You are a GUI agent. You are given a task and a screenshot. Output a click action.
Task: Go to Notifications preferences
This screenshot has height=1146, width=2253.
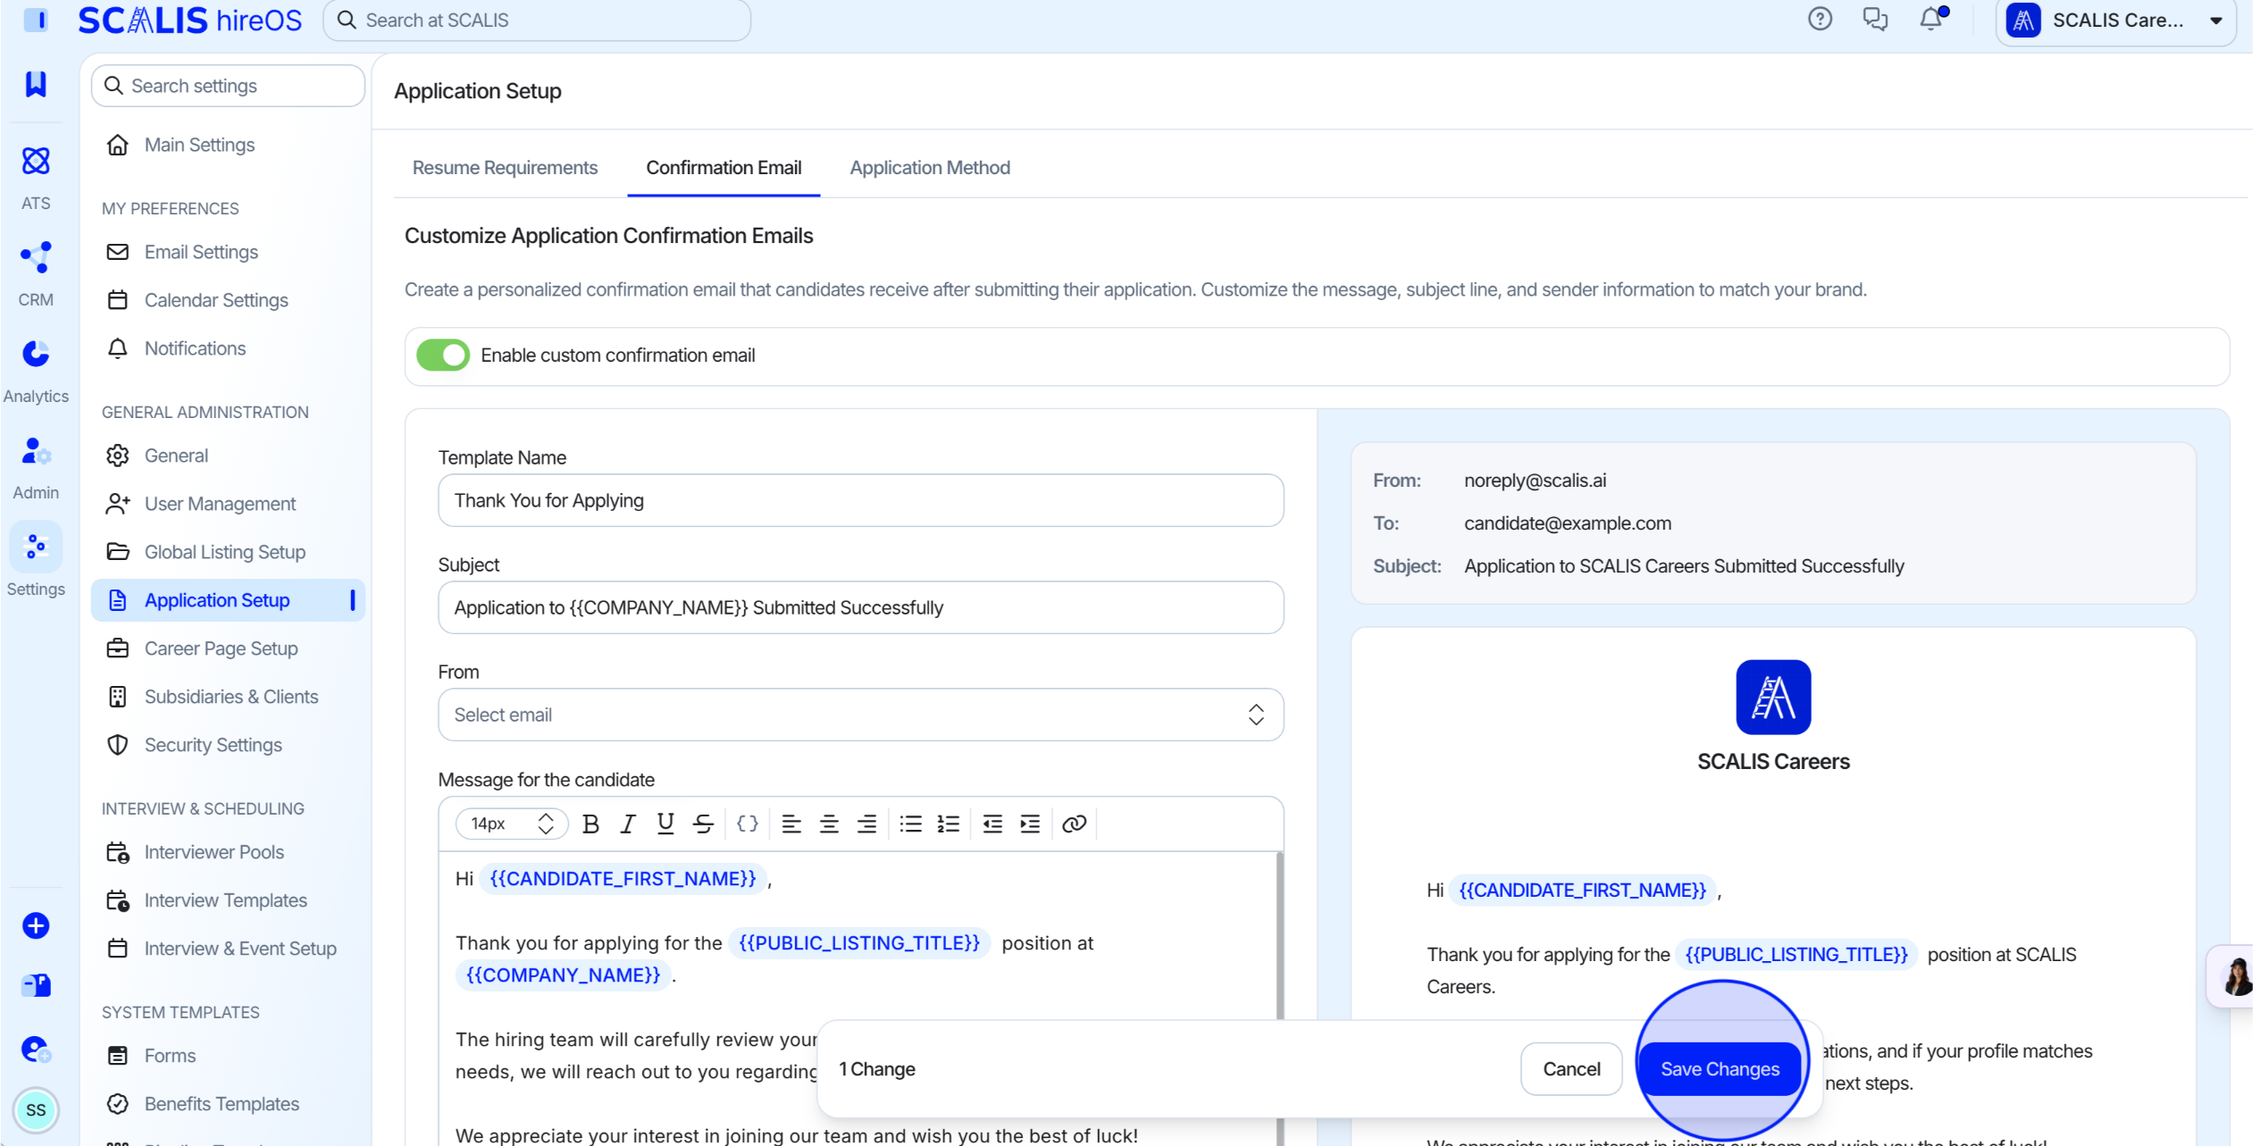click(228, 348)
